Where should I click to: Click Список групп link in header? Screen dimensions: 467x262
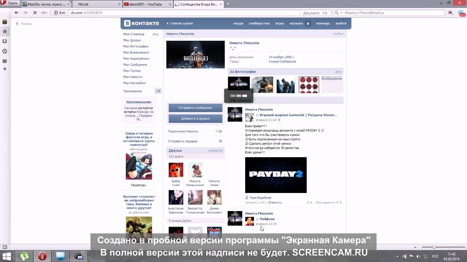[x=180, y=23]
